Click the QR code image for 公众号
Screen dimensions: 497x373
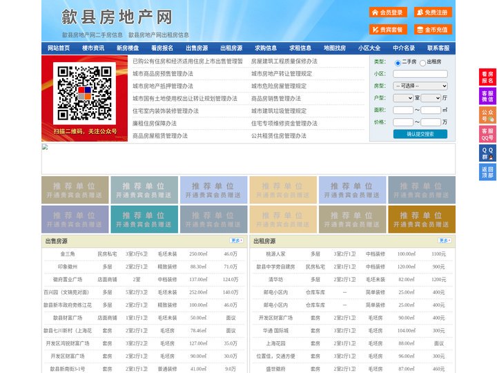tap(84, 93)
